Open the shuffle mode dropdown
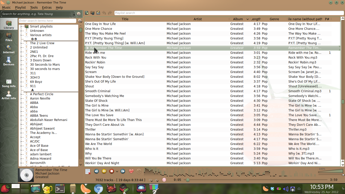The height and width of the screenshot is (194, 345). (x=157, y=180)
